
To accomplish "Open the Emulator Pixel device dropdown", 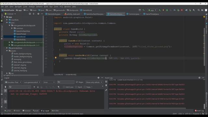I will point(13,82).
